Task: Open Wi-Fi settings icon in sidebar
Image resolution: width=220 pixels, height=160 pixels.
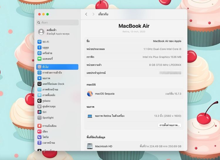Action: pyautogui.click(x=39, y=42)
